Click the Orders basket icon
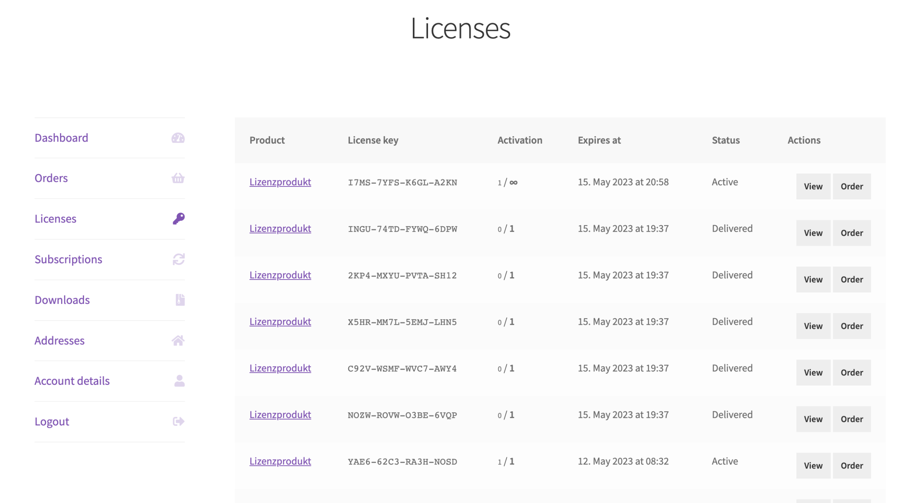 (x=178, y=178)
